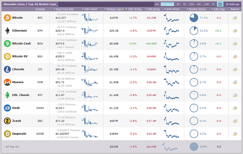Select the 3Y time range
Image resolution: width=243 pixels, height=154 pixels.
pos(213,4)
